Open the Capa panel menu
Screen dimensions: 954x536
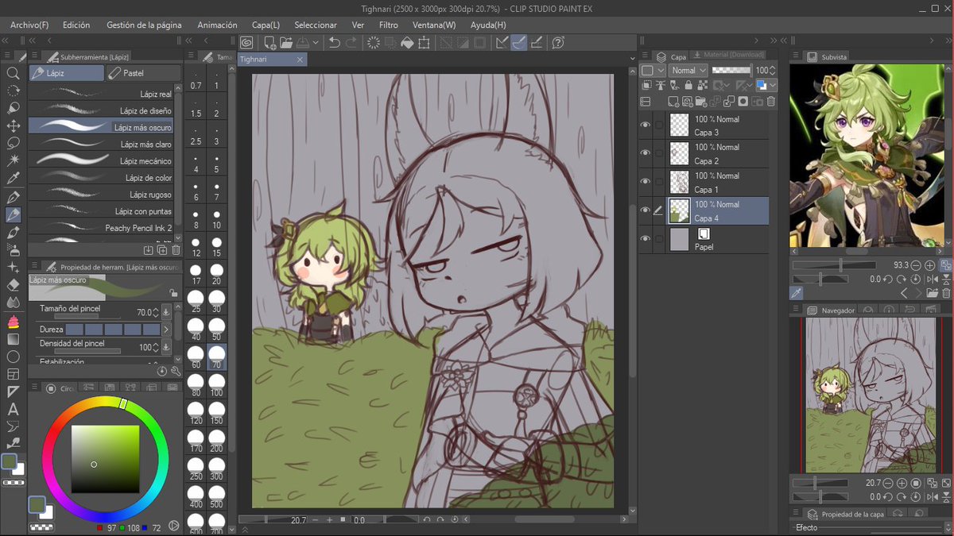[645, 56]
